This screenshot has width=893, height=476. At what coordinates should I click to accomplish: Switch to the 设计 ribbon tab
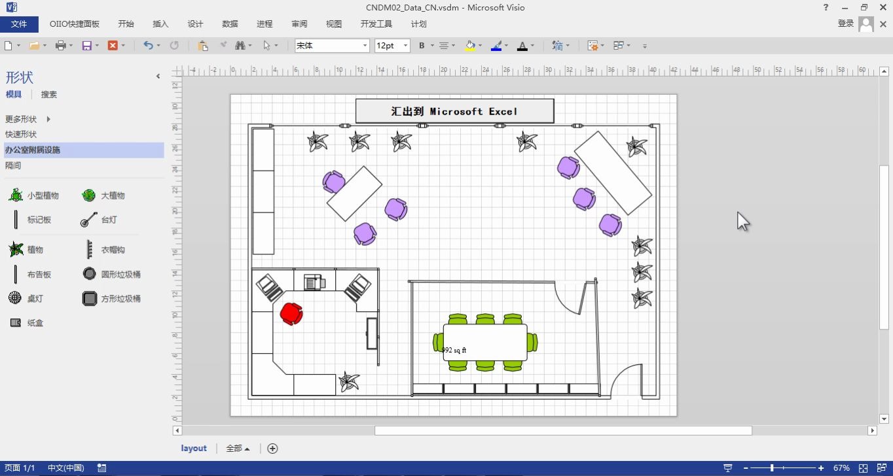(x=195, y=24)
